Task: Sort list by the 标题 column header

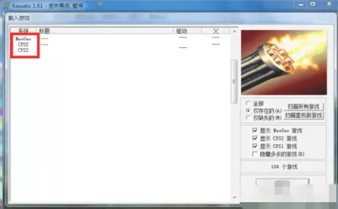Action: click(x=105, y=31)
